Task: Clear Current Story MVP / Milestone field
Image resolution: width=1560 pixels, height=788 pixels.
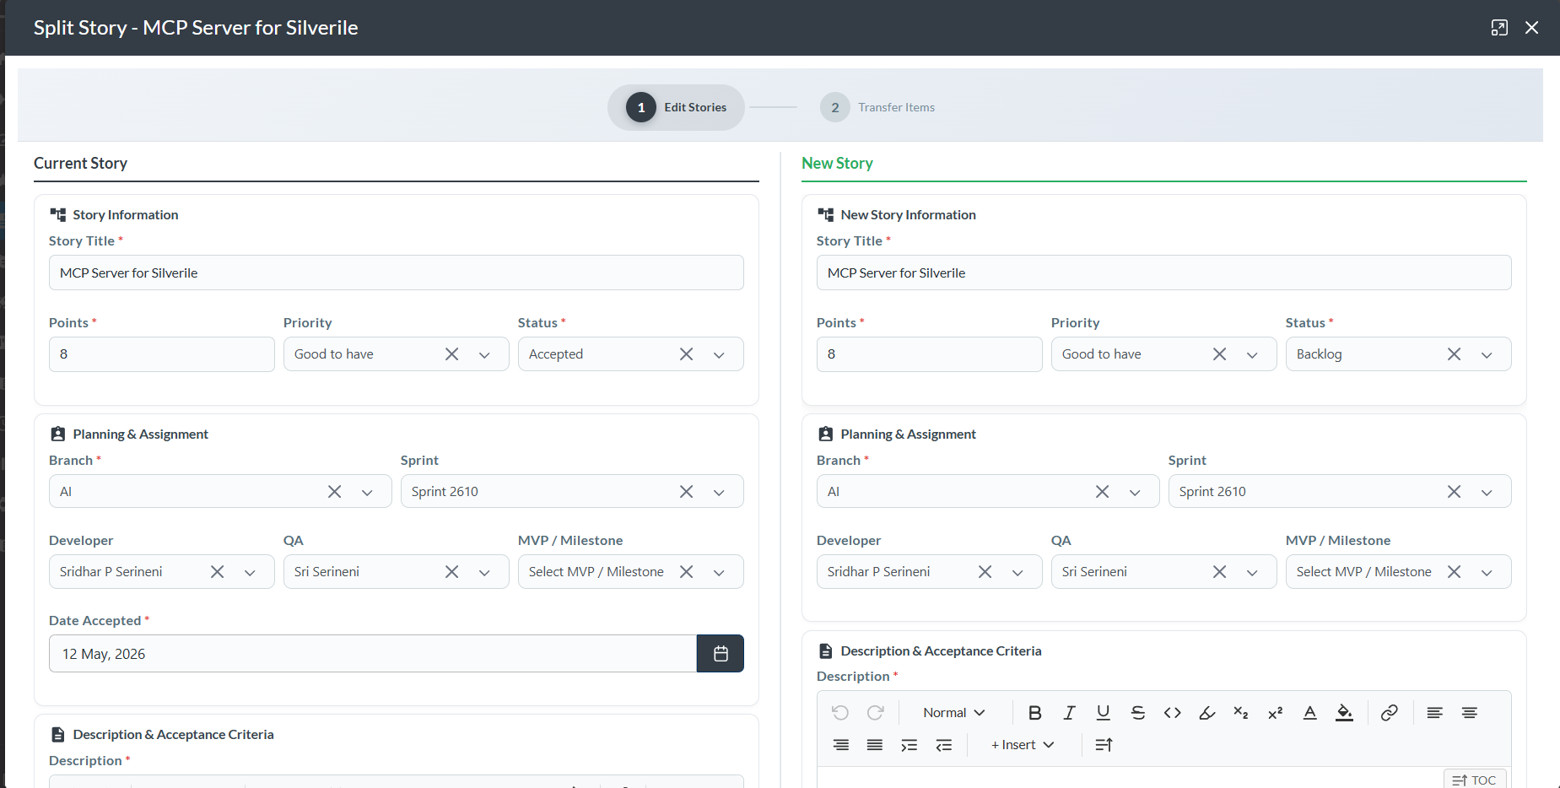Action: 687,572
